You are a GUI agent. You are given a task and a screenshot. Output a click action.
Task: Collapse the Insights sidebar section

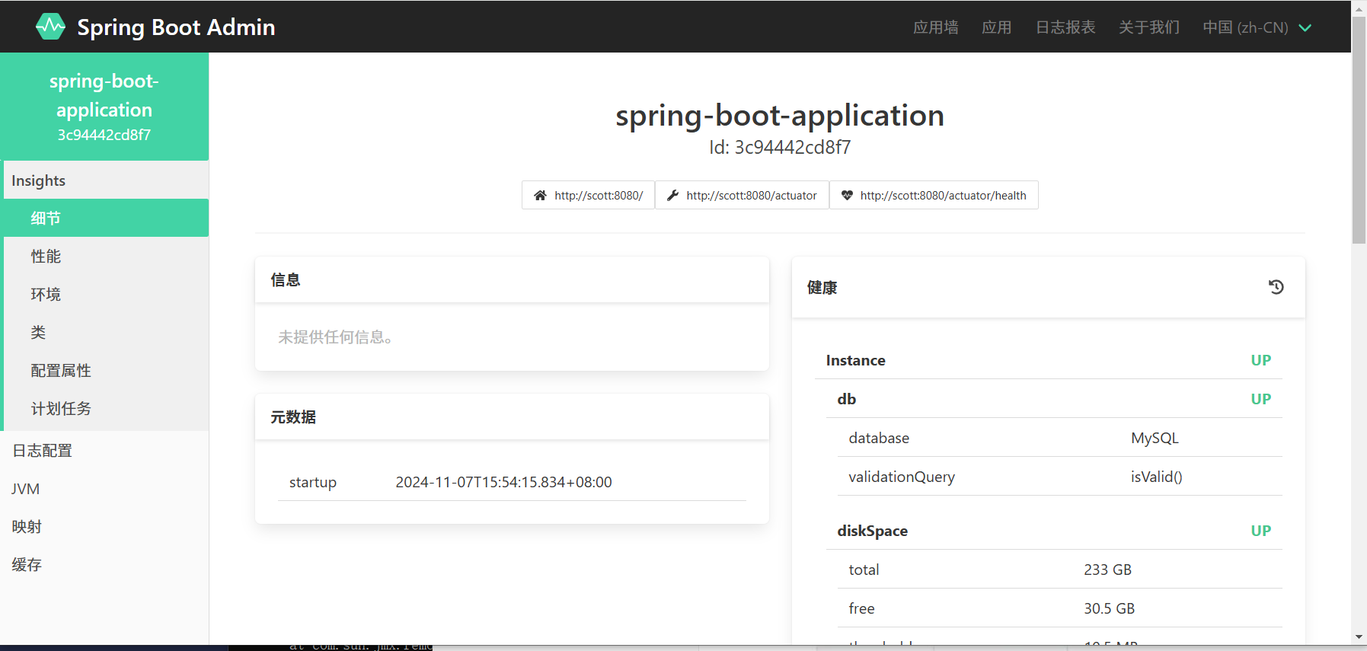[x=106, y=180]
